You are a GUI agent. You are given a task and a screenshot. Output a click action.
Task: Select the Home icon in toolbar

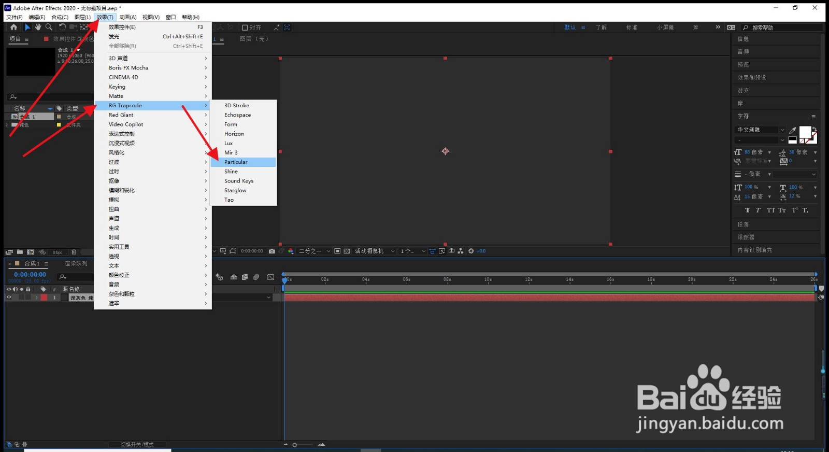(13, 27)
